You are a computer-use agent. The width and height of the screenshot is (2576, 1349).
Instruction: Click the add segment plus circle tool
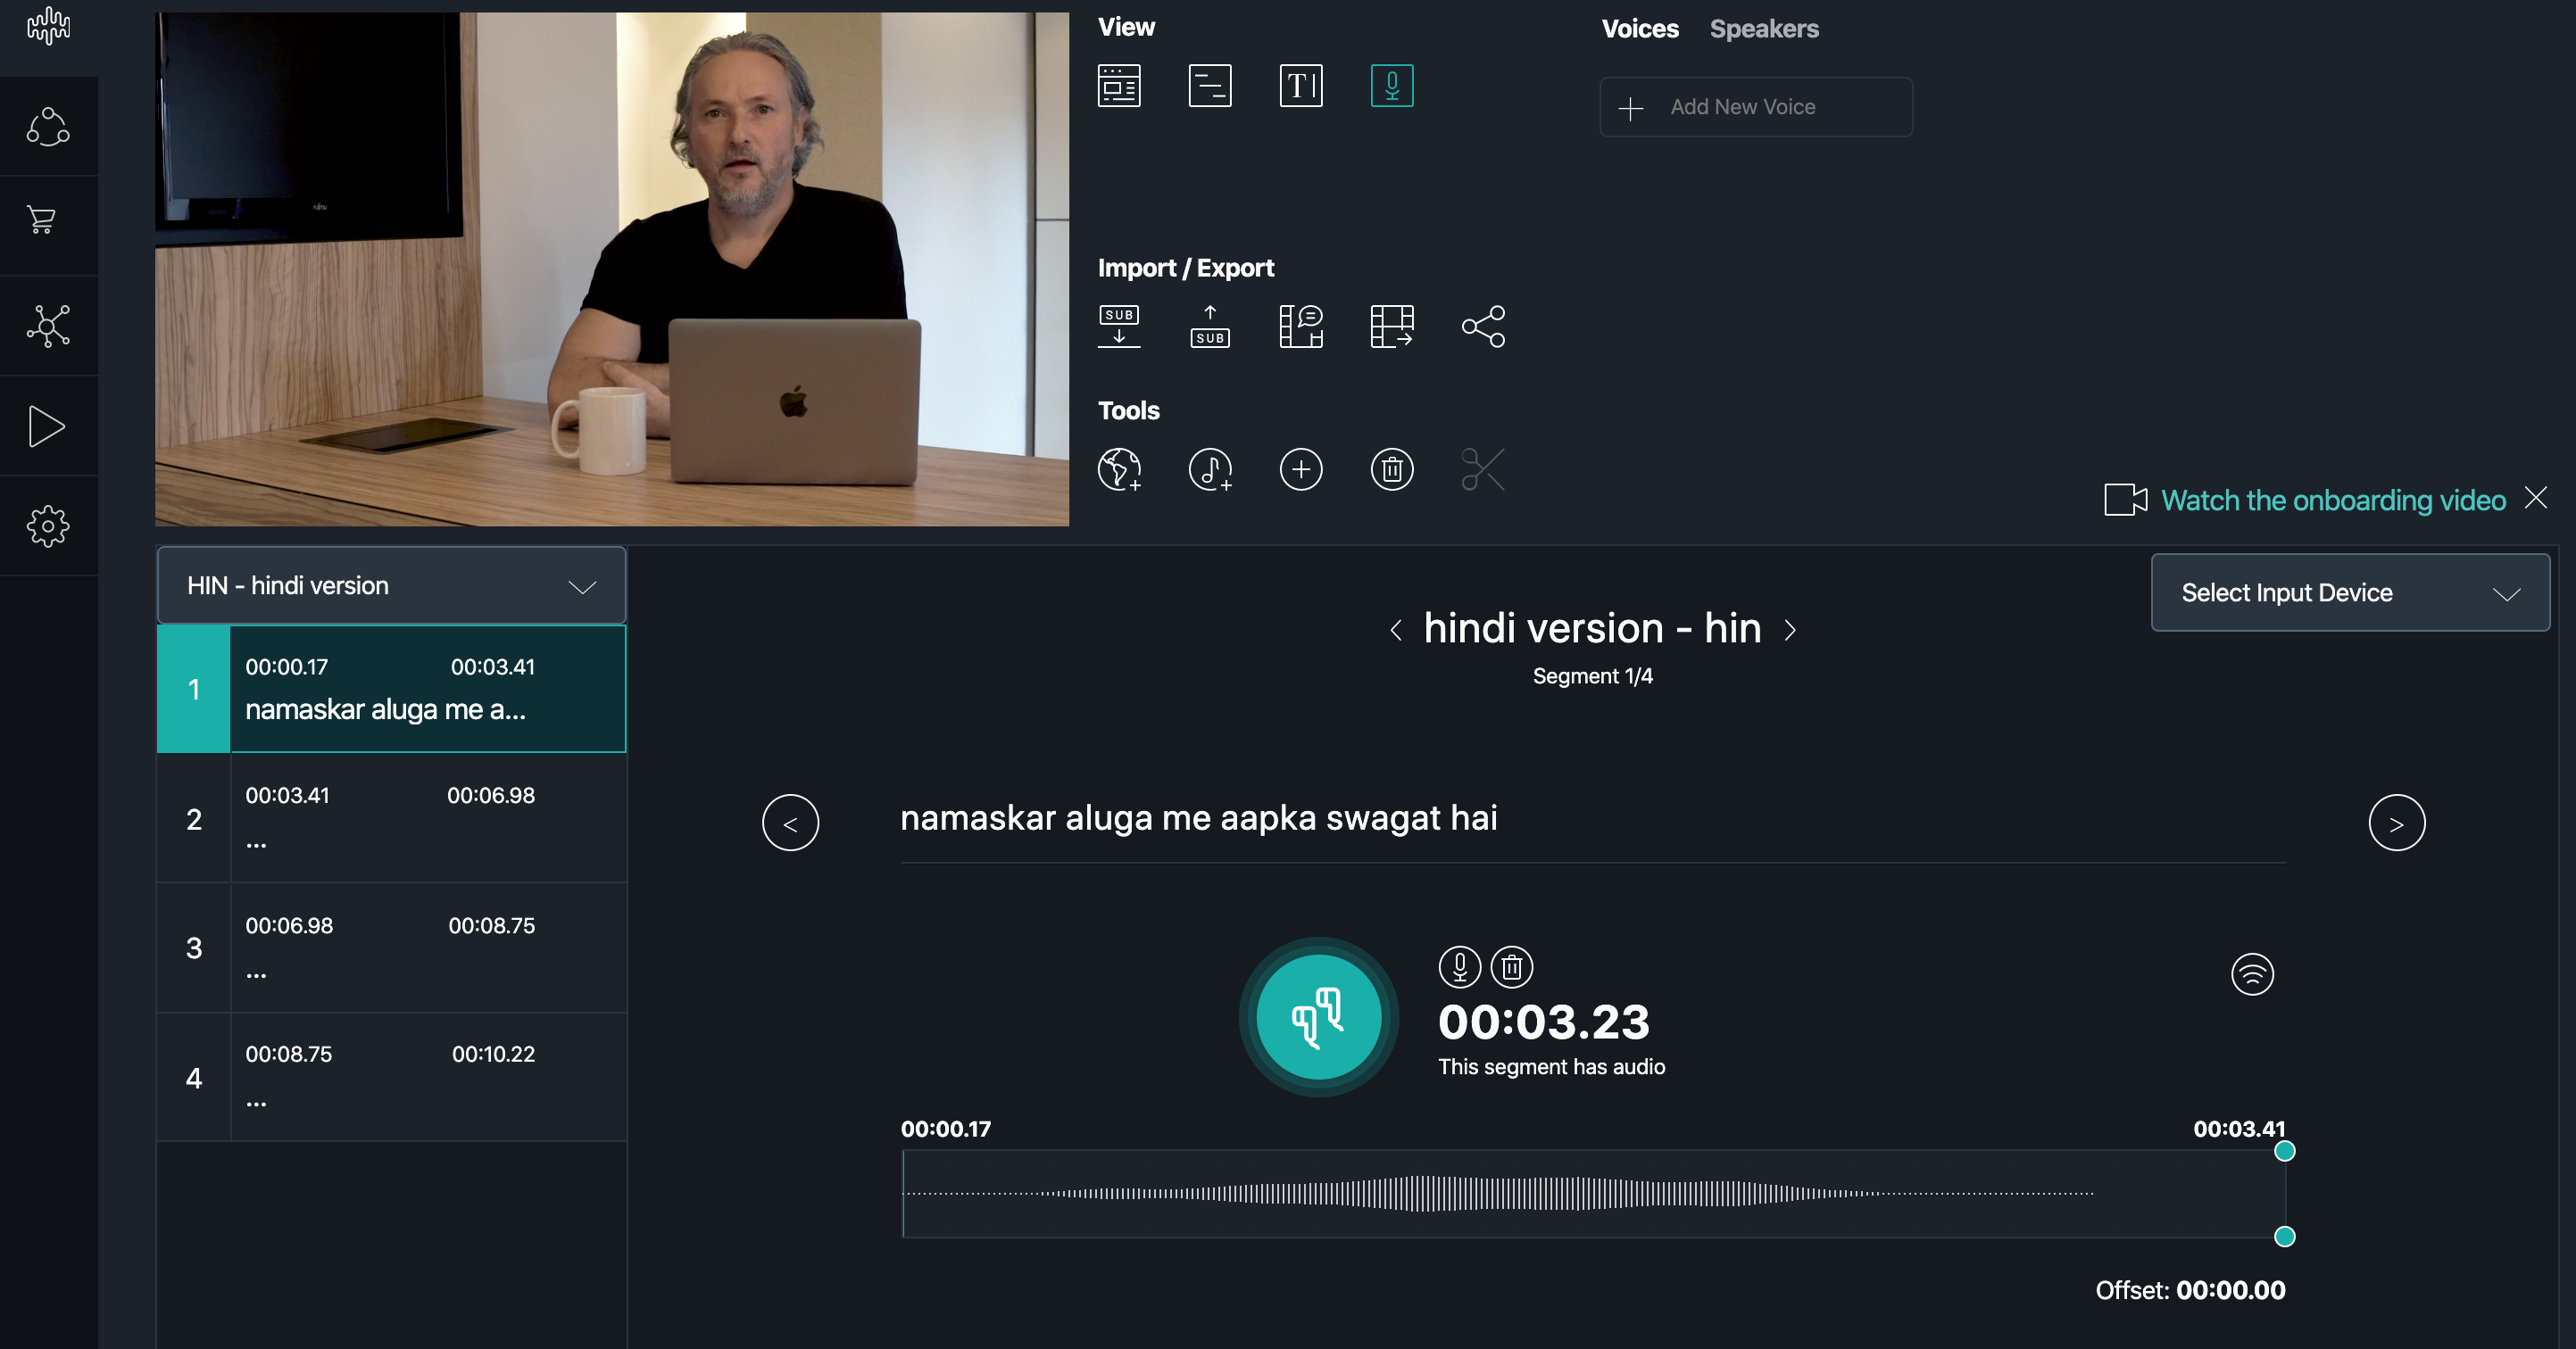(1301, 469)
